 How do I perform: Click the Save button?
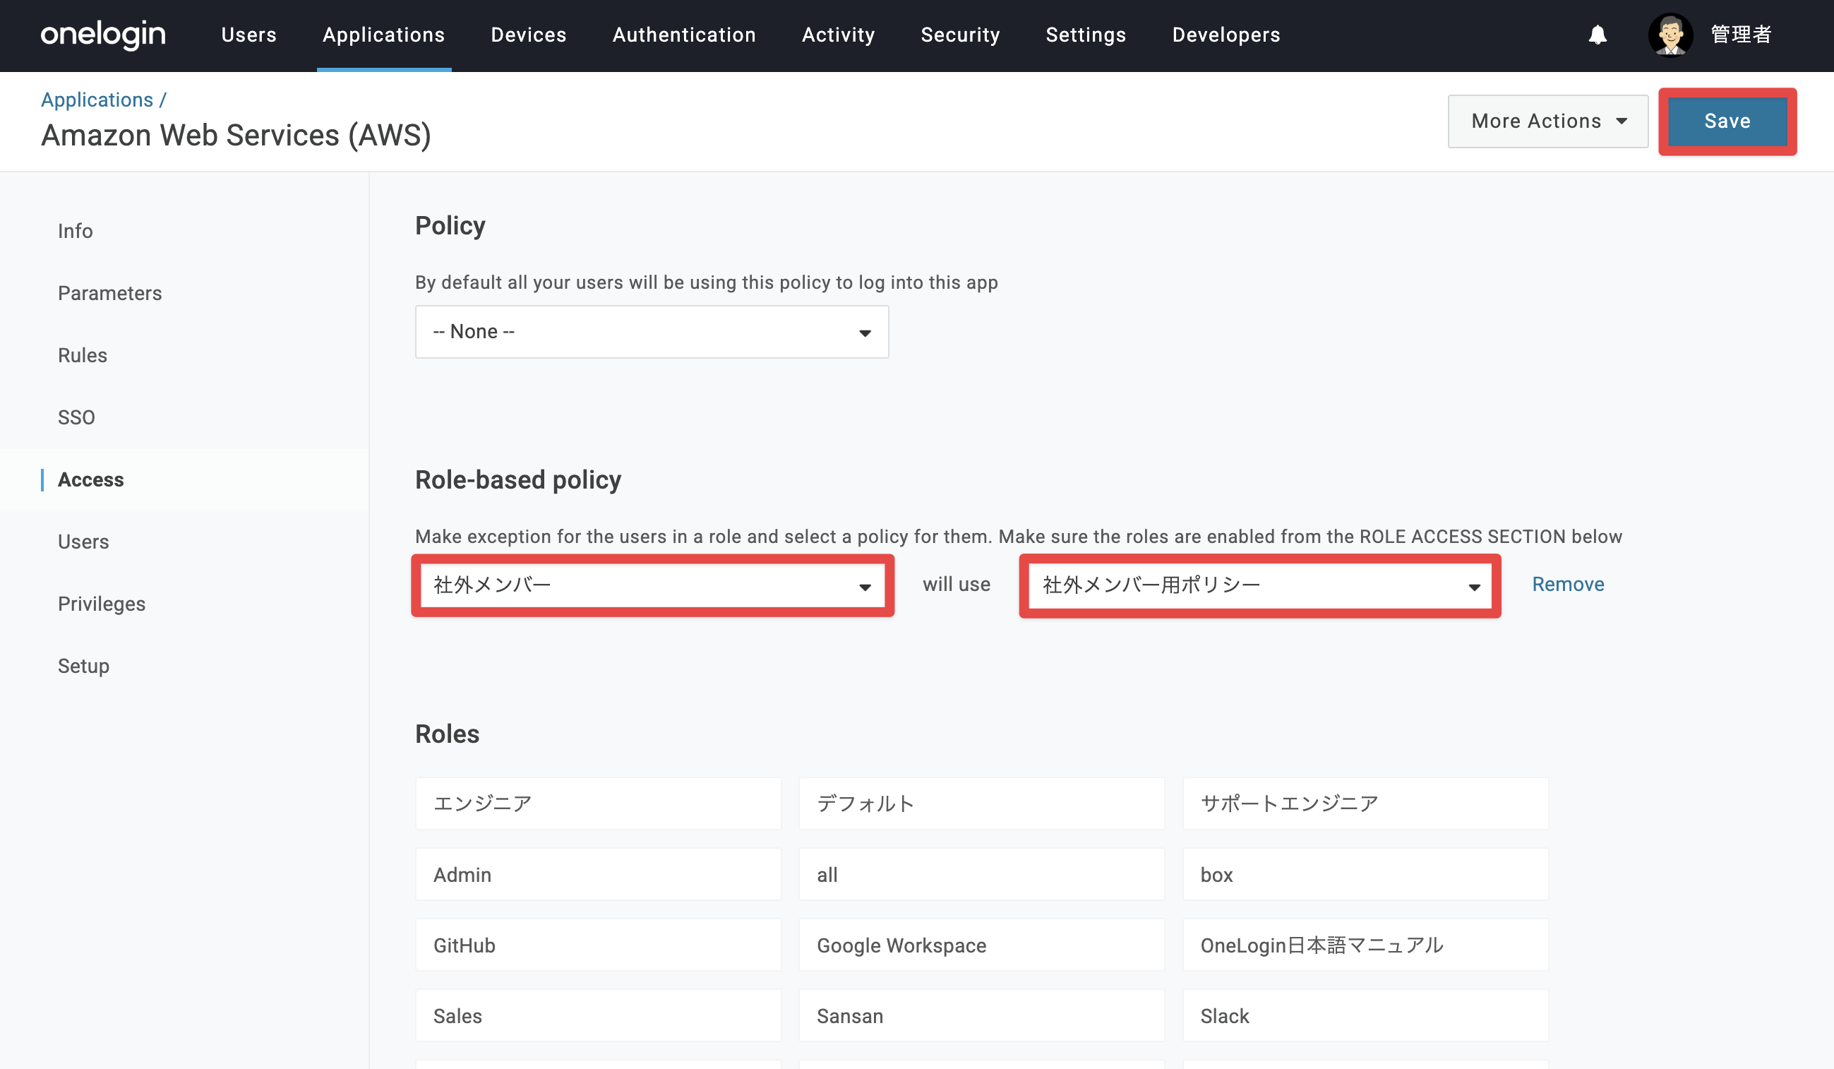pyautogui.click(x=1727, y=121)
